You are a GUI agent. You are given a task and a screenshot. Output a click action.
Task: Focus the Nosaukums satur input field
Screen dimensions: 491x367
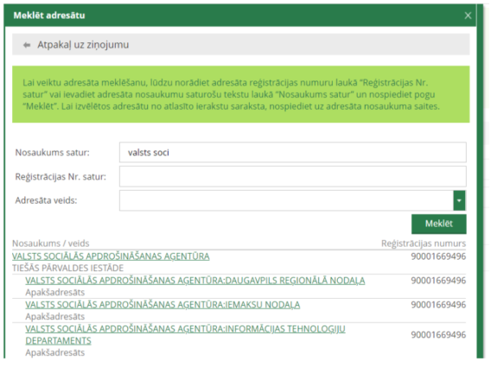point(292,152)
